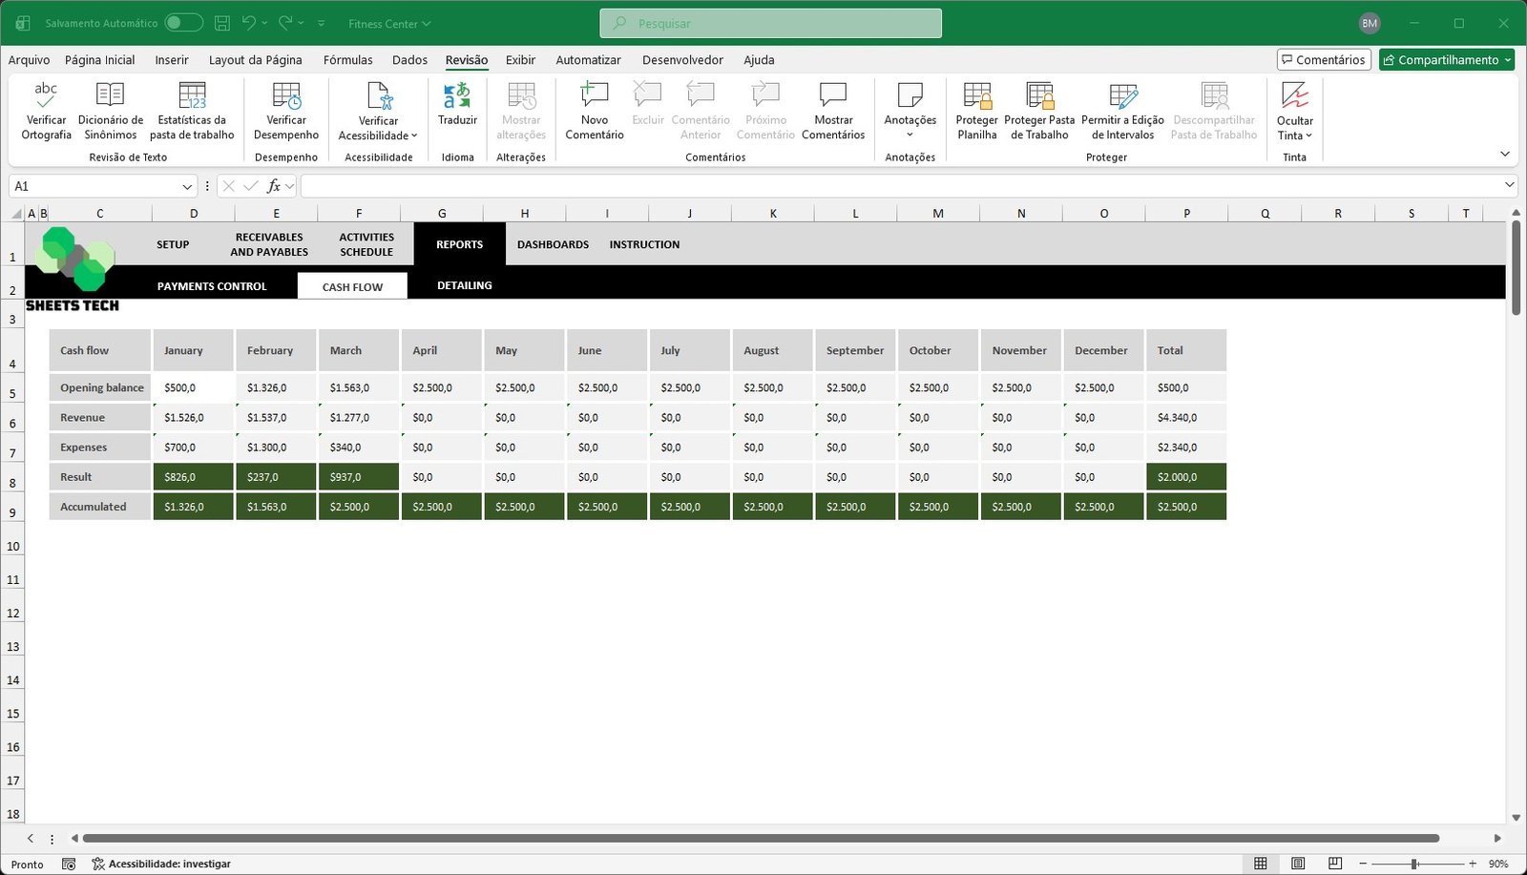Expand the Anotações dropdown

pyautogui.click(x=910, y=135)
